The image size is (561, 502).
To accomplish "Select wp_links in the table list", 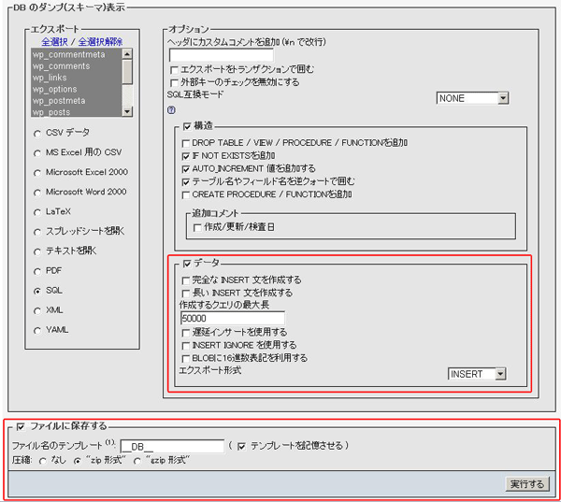I will (x=77, y=78).
